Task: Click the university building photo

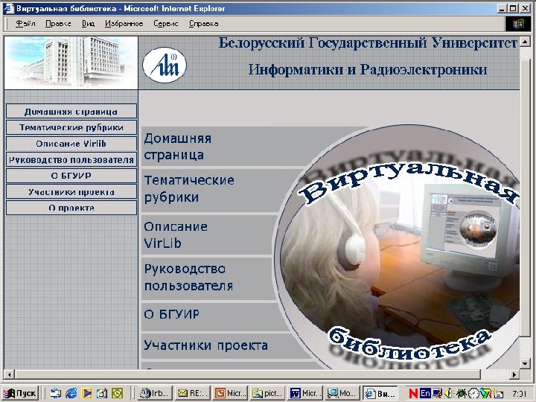Action: 71,63
